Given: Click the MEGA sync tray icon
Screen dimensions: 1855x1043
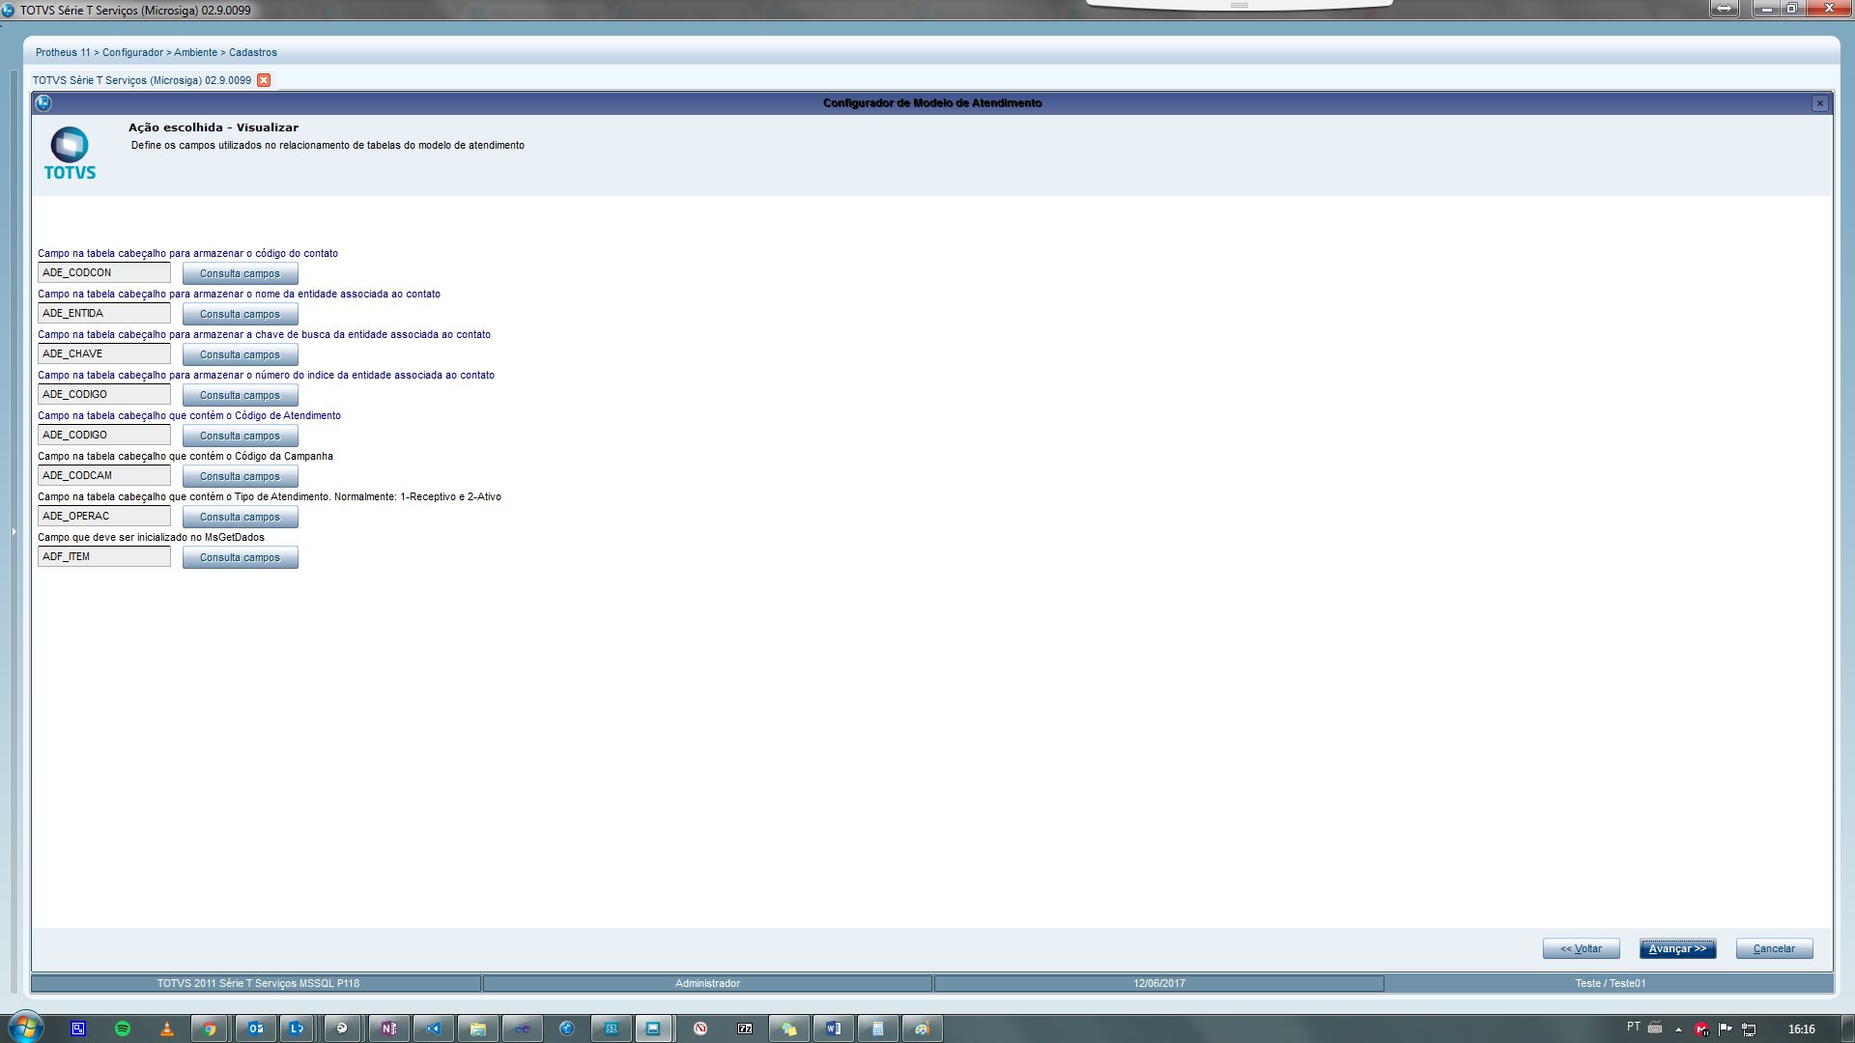Looking at the screenshot, I should point(1701,1029).
